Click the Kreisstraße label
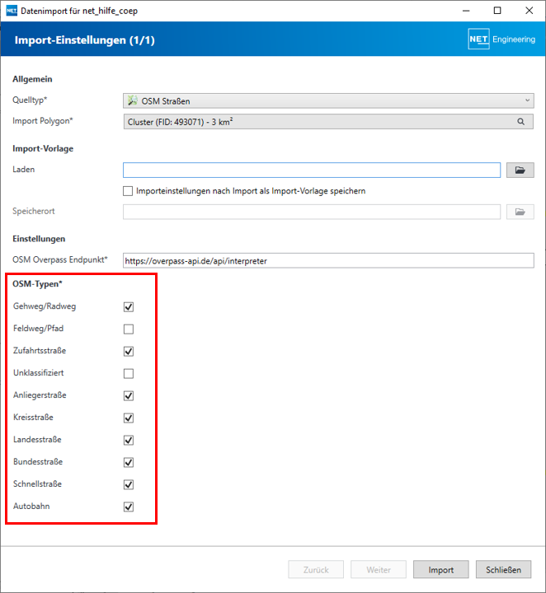This screenshot has height=593, width=546. 33,417
